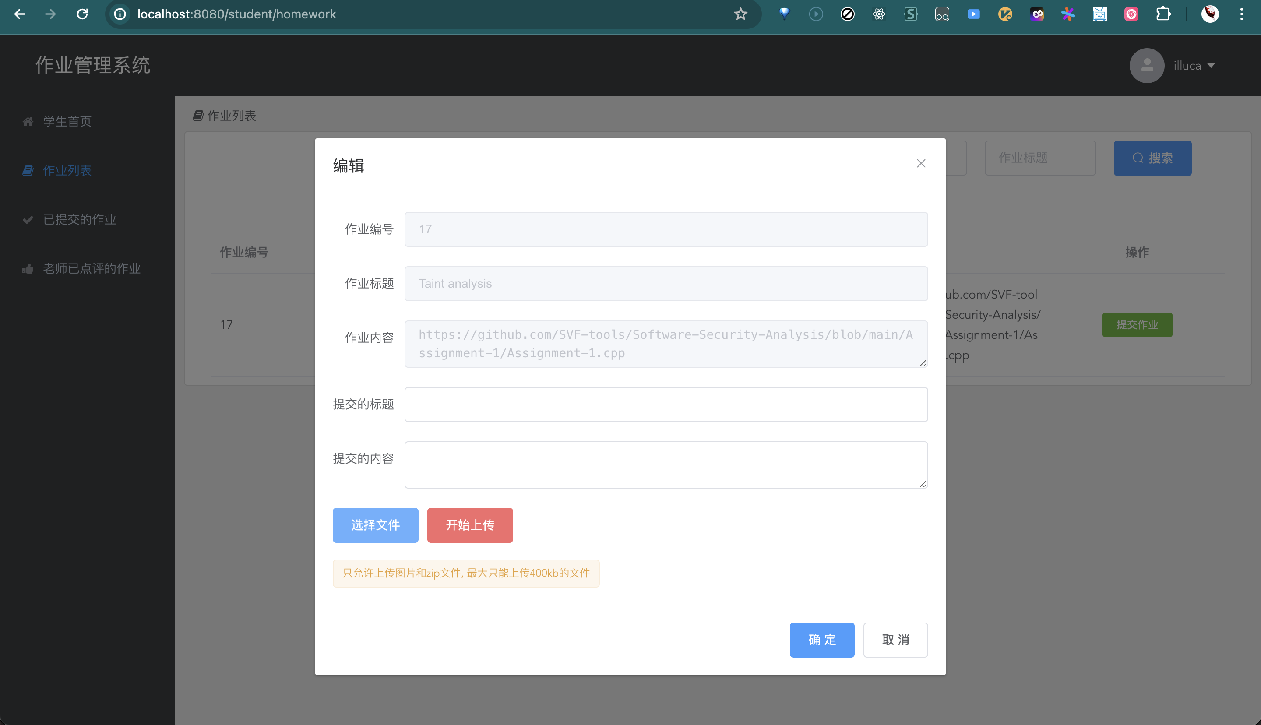Open the puzzle-piece Extensions menu
The image size is (1261, 725).
[x=1163, y=14]
